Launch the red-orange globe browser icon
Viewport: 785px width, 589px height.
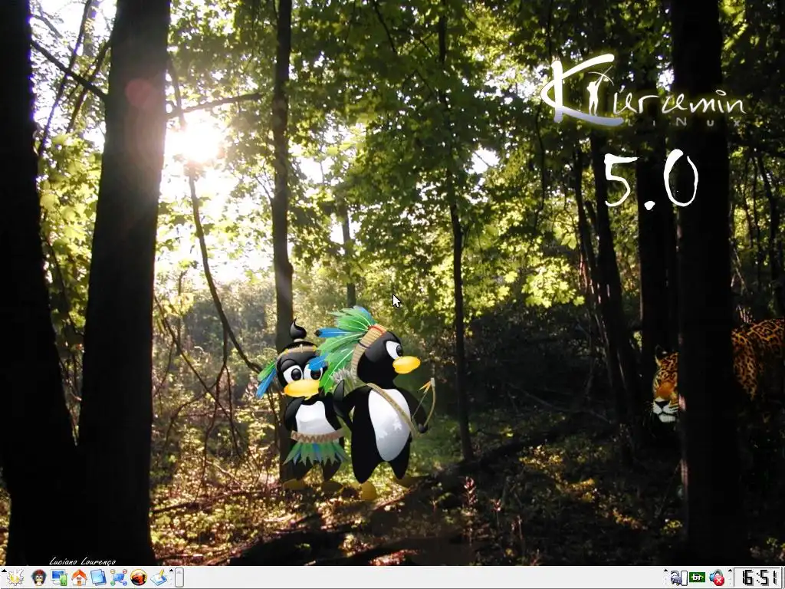click(139, 578)
